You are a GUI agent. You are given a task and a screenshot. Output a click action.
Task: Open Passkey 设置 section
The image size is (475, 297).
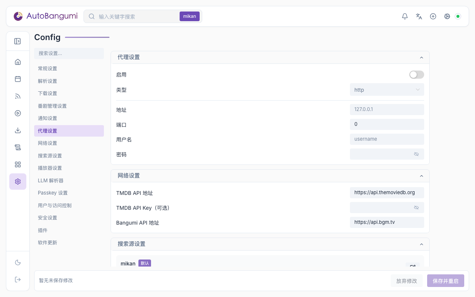click(69, 193)
